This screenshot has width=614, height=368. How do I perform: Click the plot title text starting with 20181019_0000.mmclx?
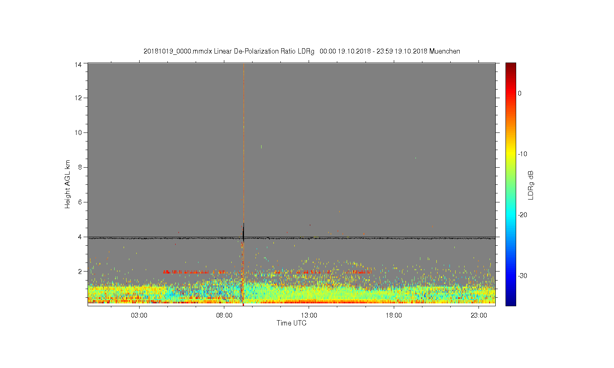pos(302,52)
